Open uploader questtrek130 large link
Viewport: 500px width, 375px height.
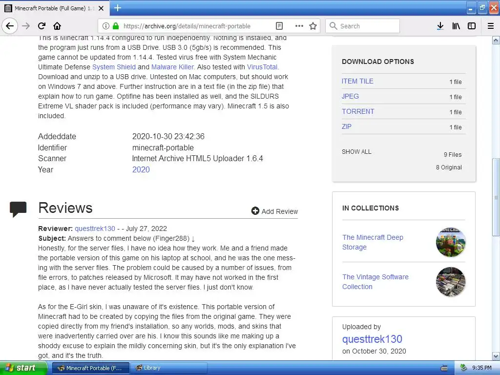[x=372, y=339]
